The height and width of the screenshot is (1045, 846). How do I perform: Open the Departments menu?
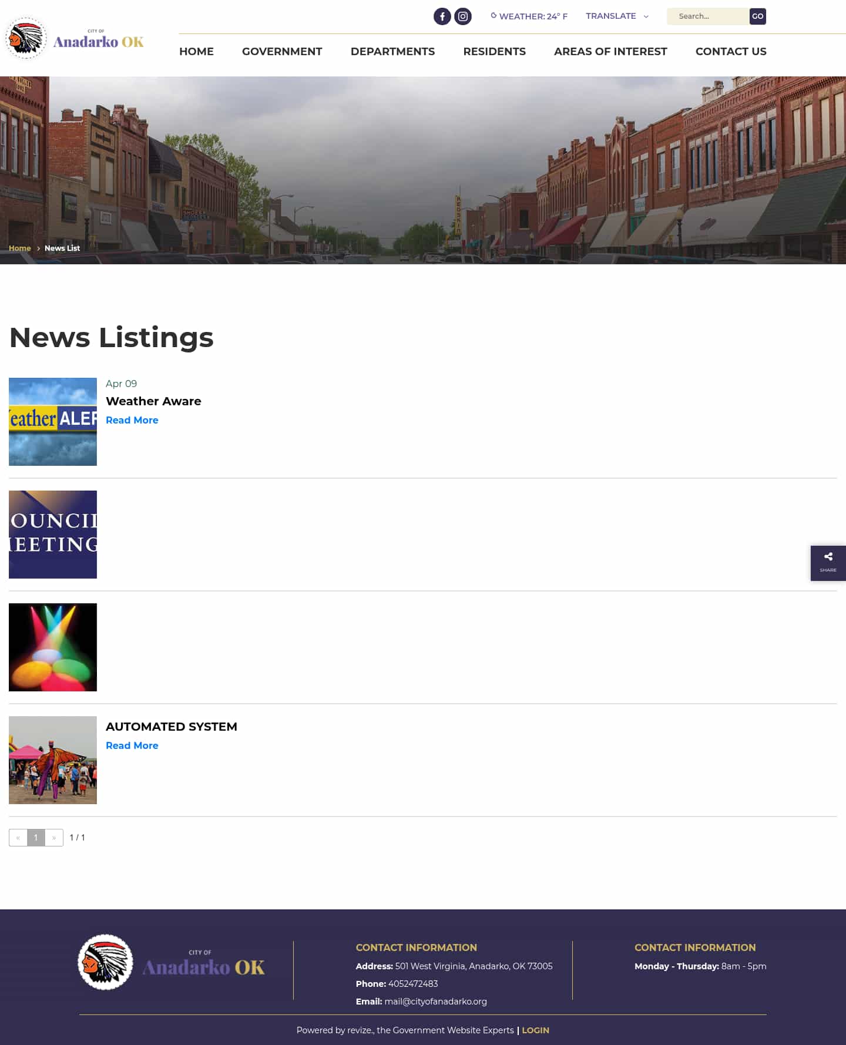[392, 51]
